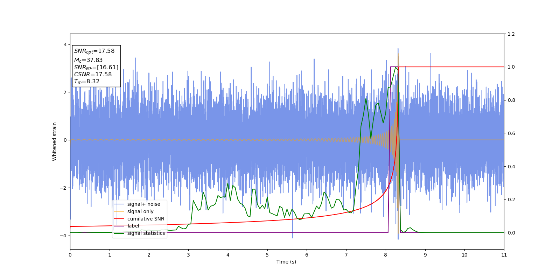Click the x-axis tick label 5
This screenshot has width=560, height=280.
pos(267,255)
